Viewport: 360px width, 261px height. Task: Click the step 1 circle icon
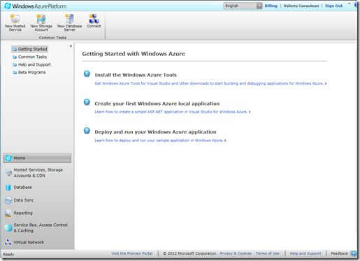87,73
